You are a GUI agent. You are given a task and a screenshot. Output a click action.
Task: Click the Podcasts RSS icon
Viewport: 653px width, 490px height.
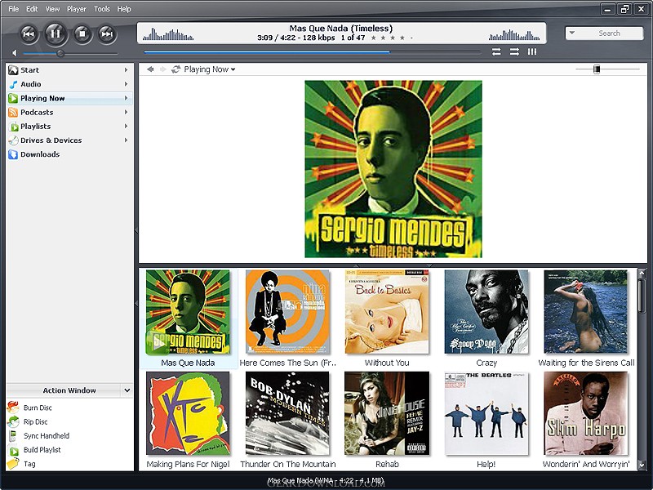13,112
